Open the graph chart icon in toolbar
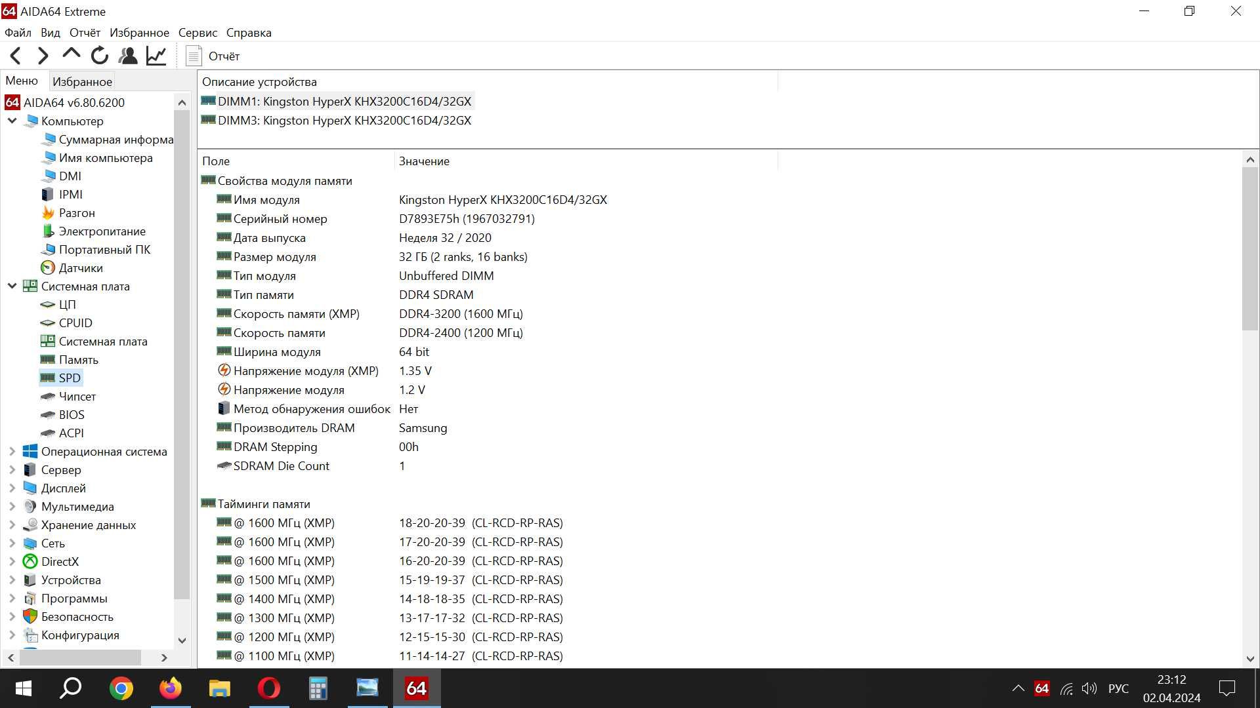 (156, 56)
